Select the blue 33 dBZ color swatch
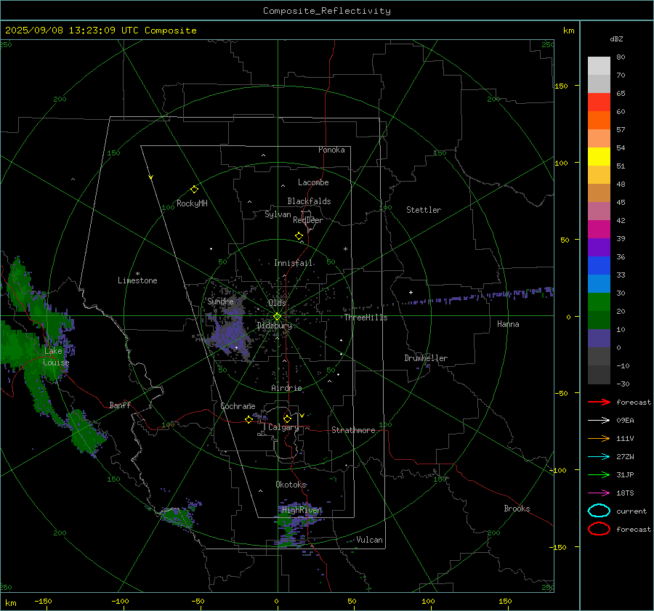Screen dimensions: 654x611 coord(599,265)
